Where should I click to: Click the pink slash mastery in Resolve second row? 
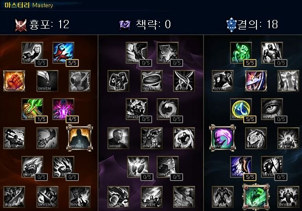256,81
